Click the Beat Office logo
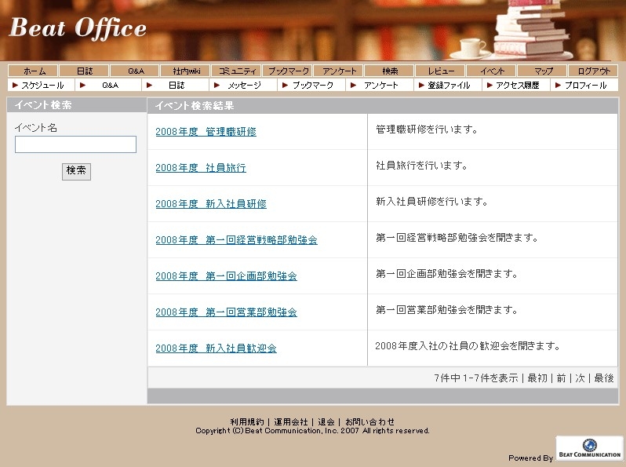This screenshot has width=626, height=467. [x=78, y=28]
